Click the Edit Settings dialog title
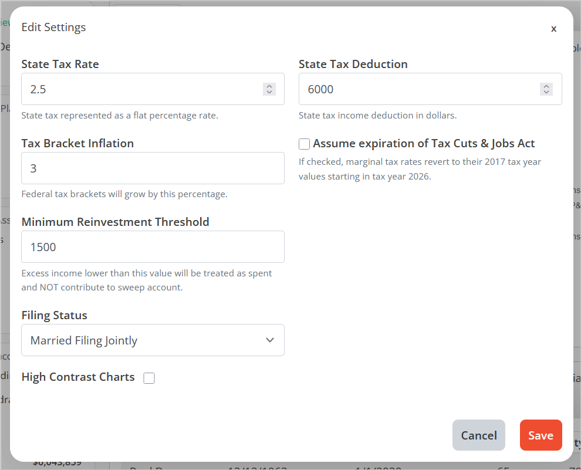Image resolution: width=581 pixels, height=470 pixels. pyautogui.click(x=53, y=27)
